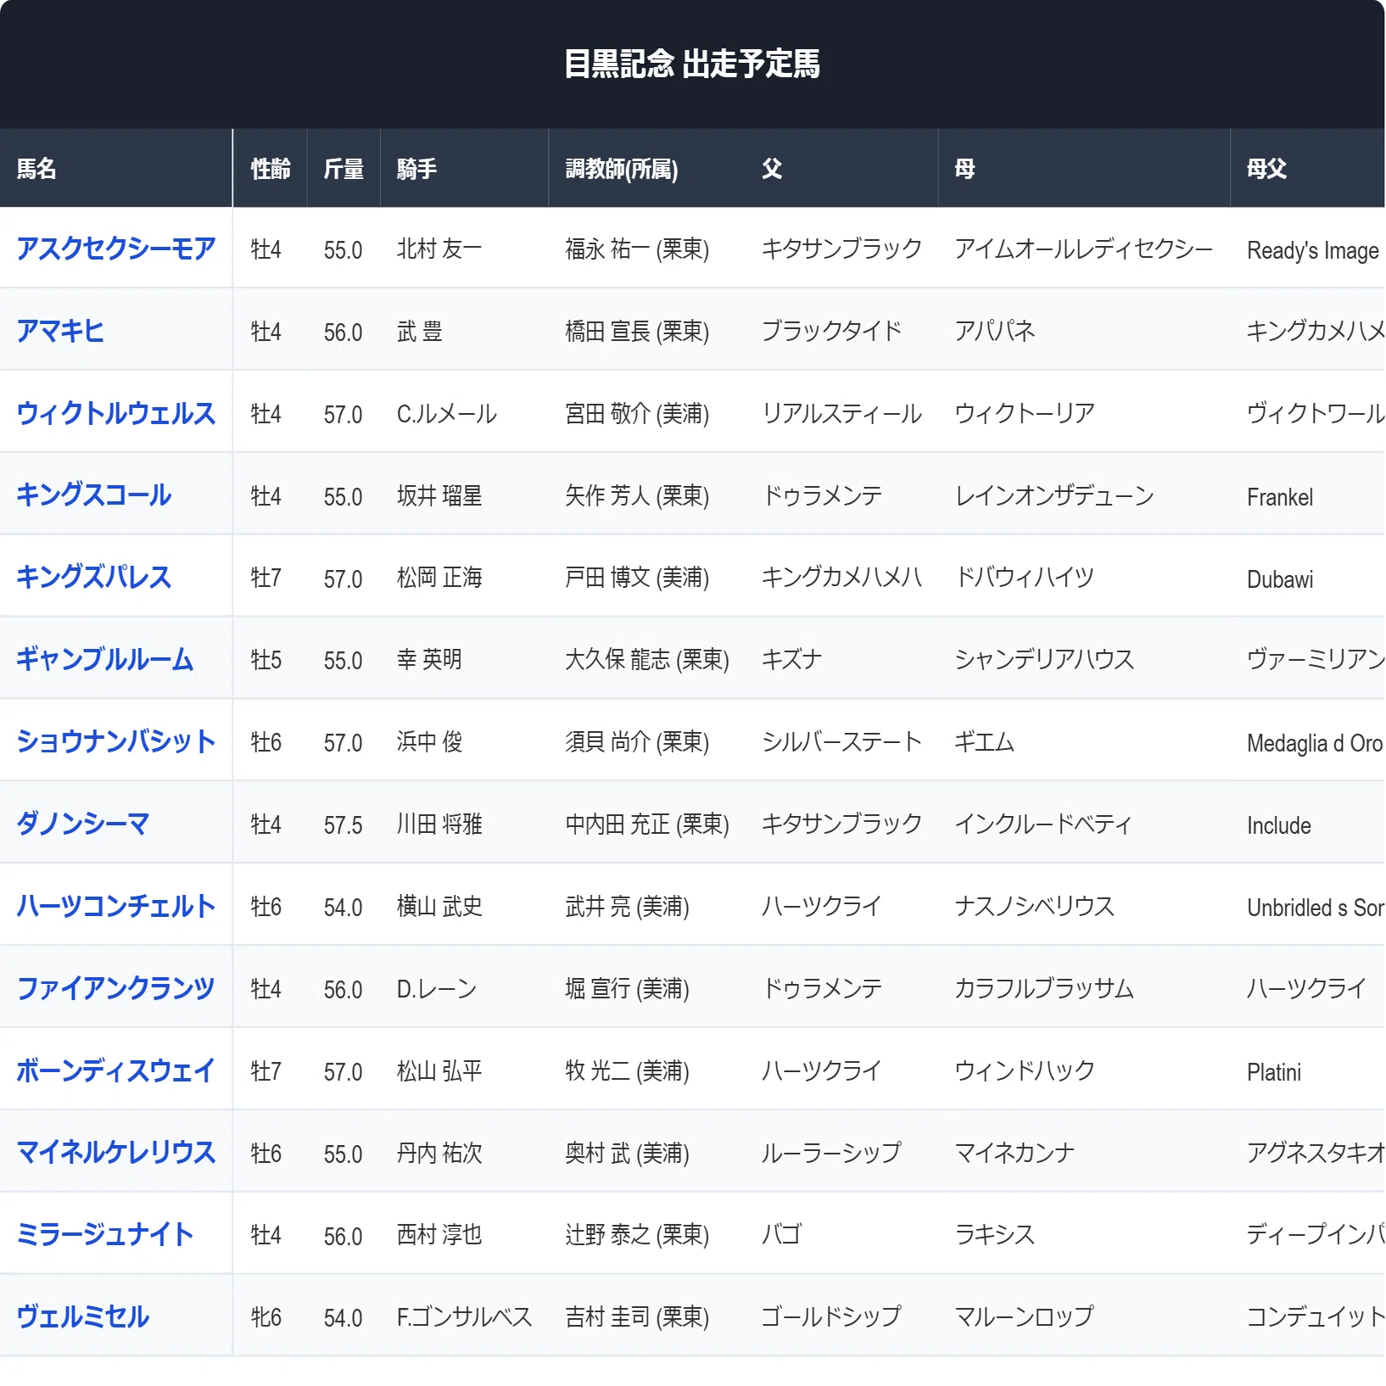Click the 母父 column header

[1307, 168]
